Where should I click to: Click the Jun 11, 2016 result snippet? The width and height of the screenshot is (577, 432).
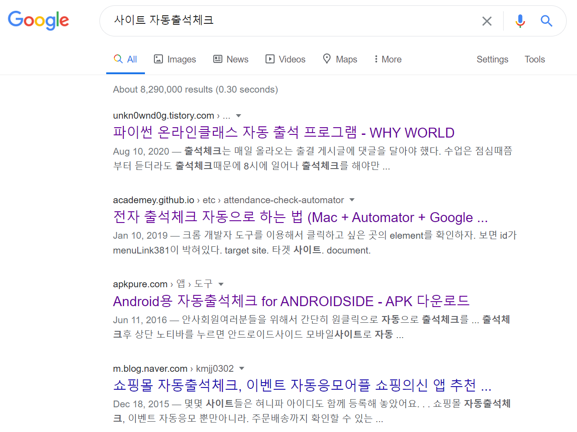click(311, 327)
